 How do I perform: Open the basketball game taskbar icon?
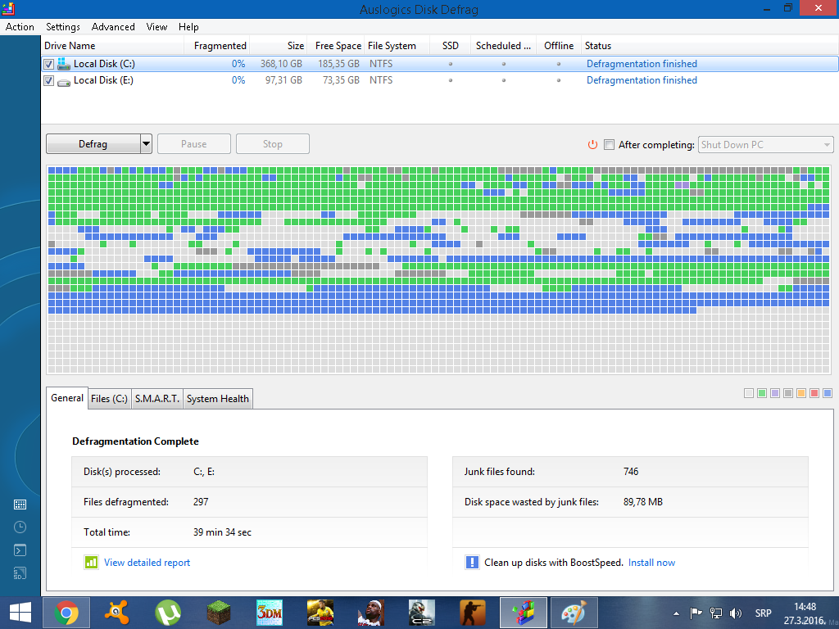pos(371,613)
